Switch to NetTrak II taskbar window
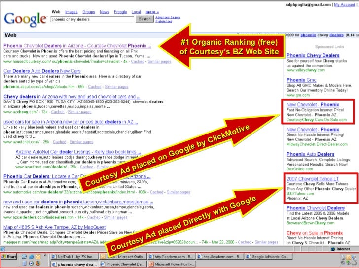Screen dimensions: 359x269 [74, 256]
